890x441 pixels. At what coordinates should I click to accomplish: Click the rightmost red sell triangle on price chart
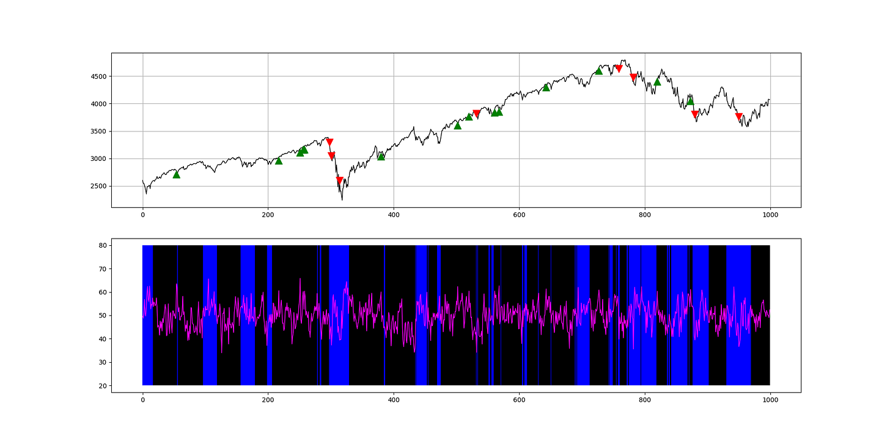tap(739, 117)
